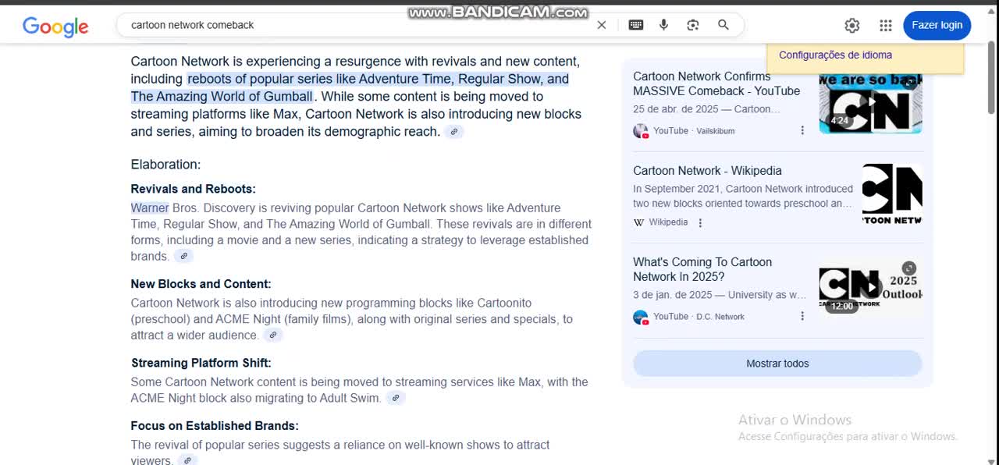Click the 'Focus on Established Brands:' heading
This screenshot has height=465, width=999.
click(x=215, y=426)
